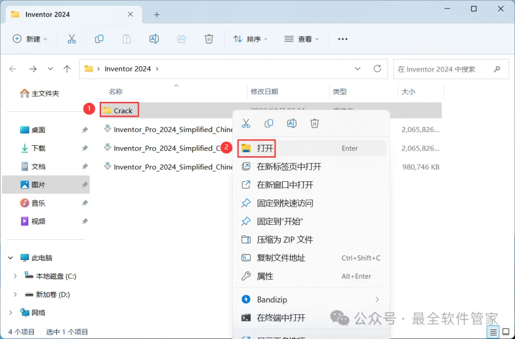Choose 在新窗口中打开
This screenshot has height=339, width=515.
(311, 185)
